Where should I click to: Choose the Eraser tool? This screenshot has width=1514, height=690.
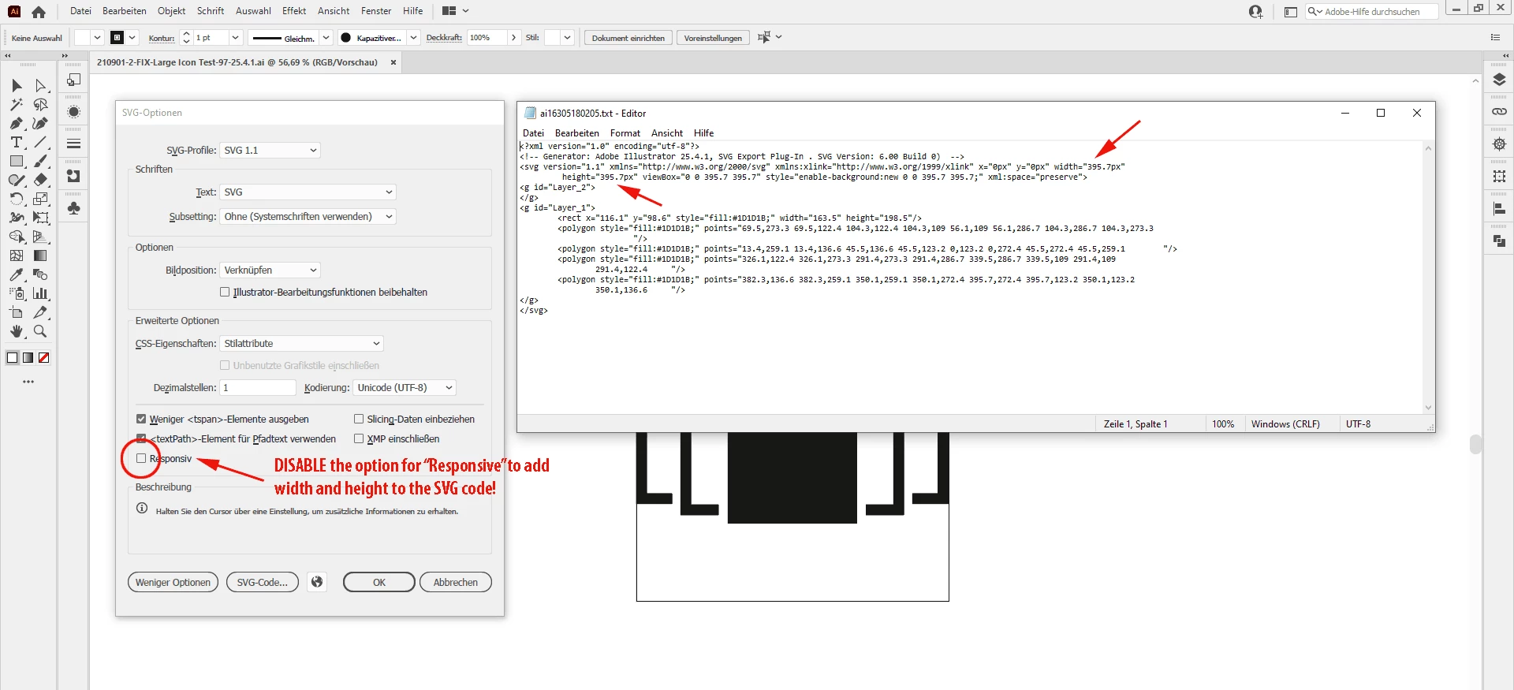40,180
